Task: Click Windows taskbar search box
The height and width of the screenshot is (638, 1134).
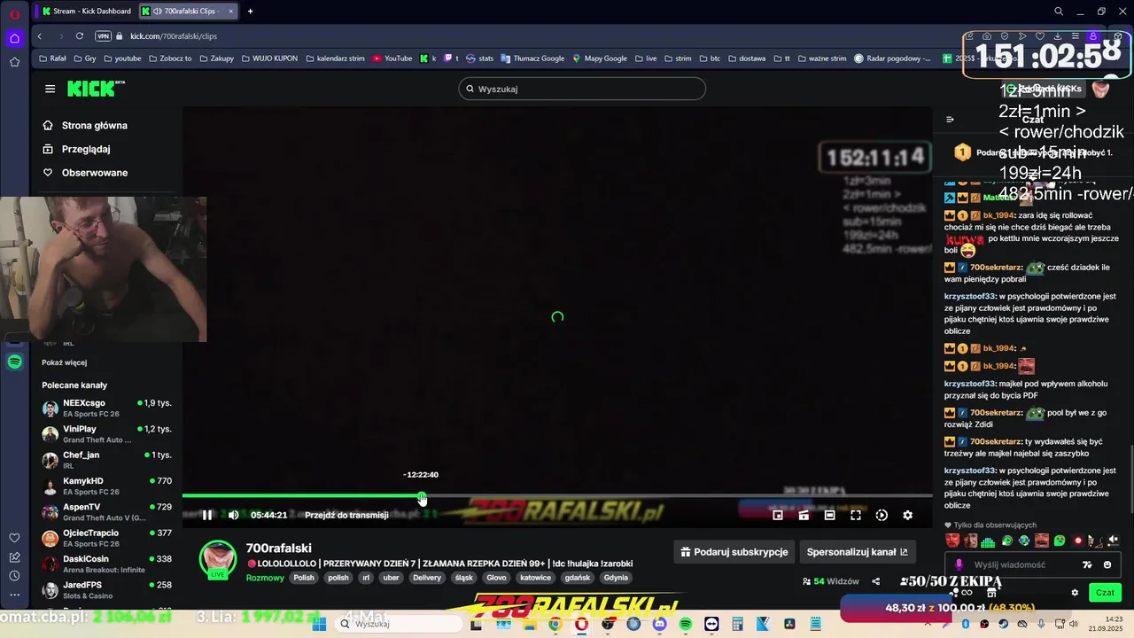Action: pyautogui.click(x=400, y=624)
